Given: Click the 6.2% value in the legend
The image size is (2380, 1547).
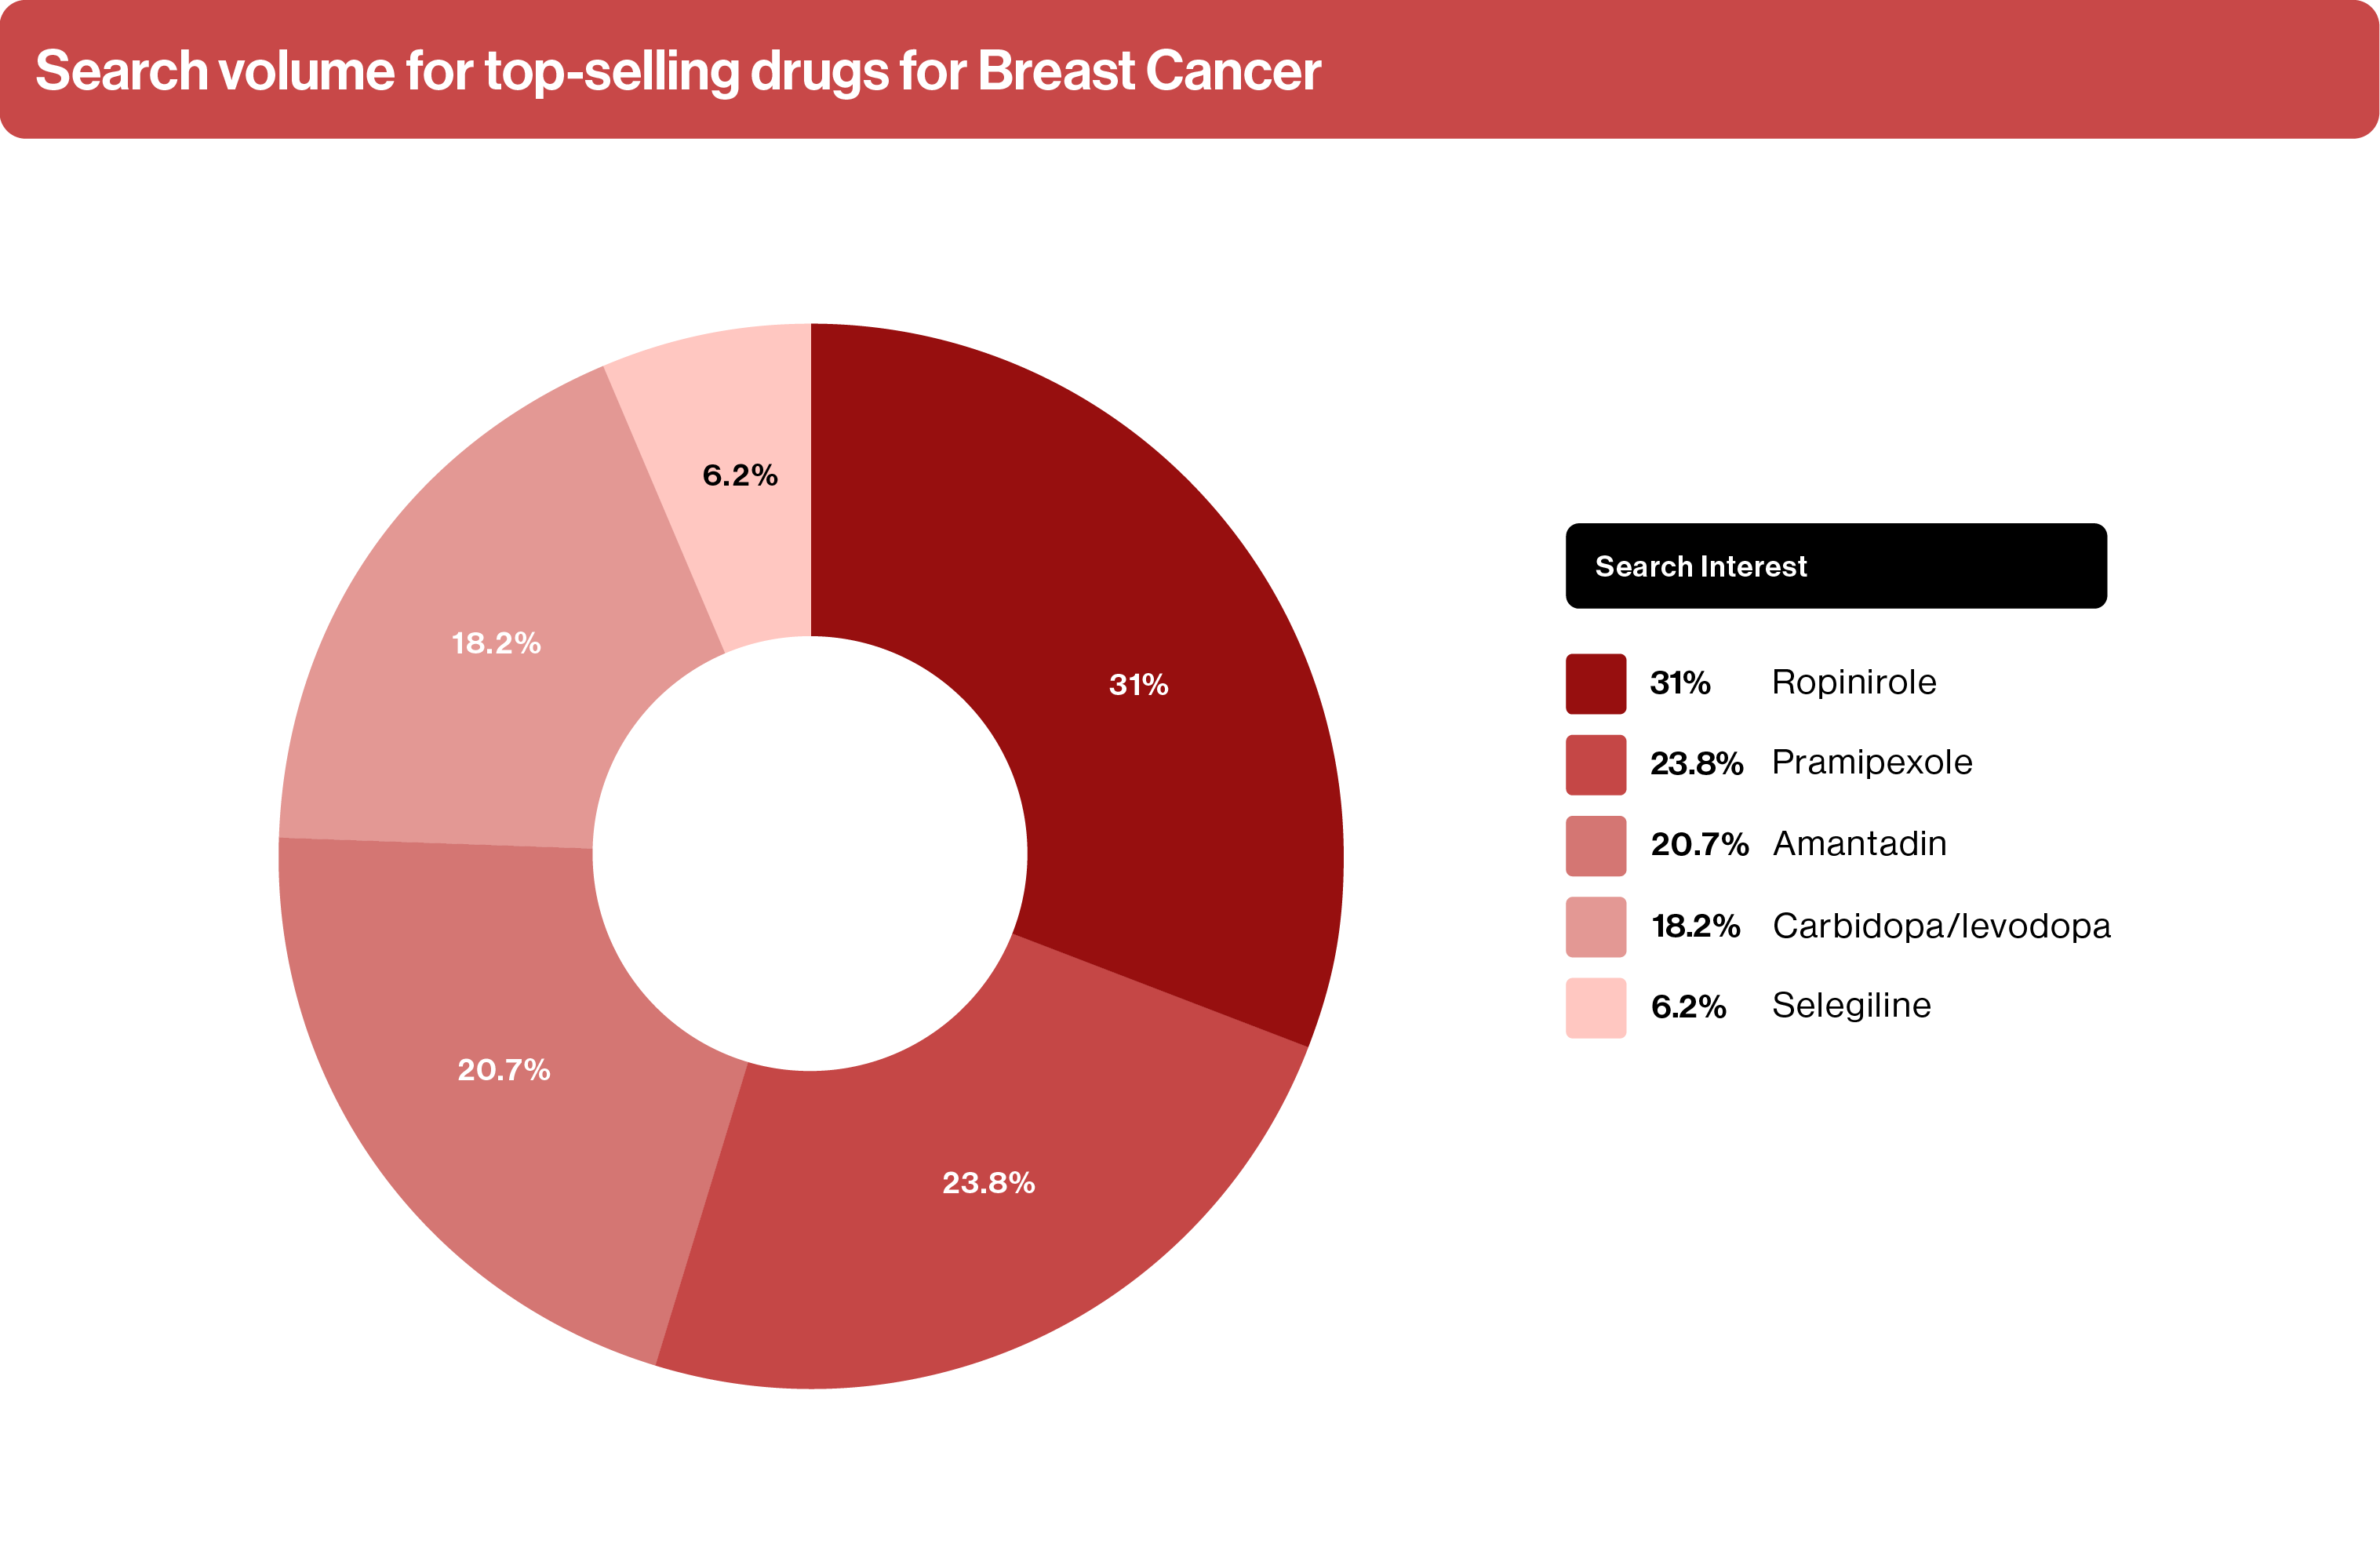Looking at the screenshot, I should click(1688, 1007).
